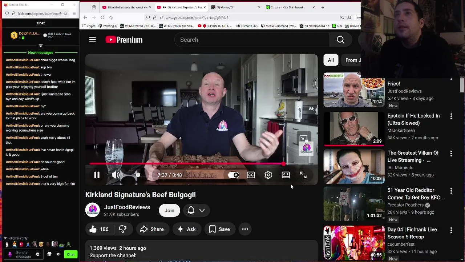Enter fullscreen mode on the video

pyautogui.click(x=303, y=175)
